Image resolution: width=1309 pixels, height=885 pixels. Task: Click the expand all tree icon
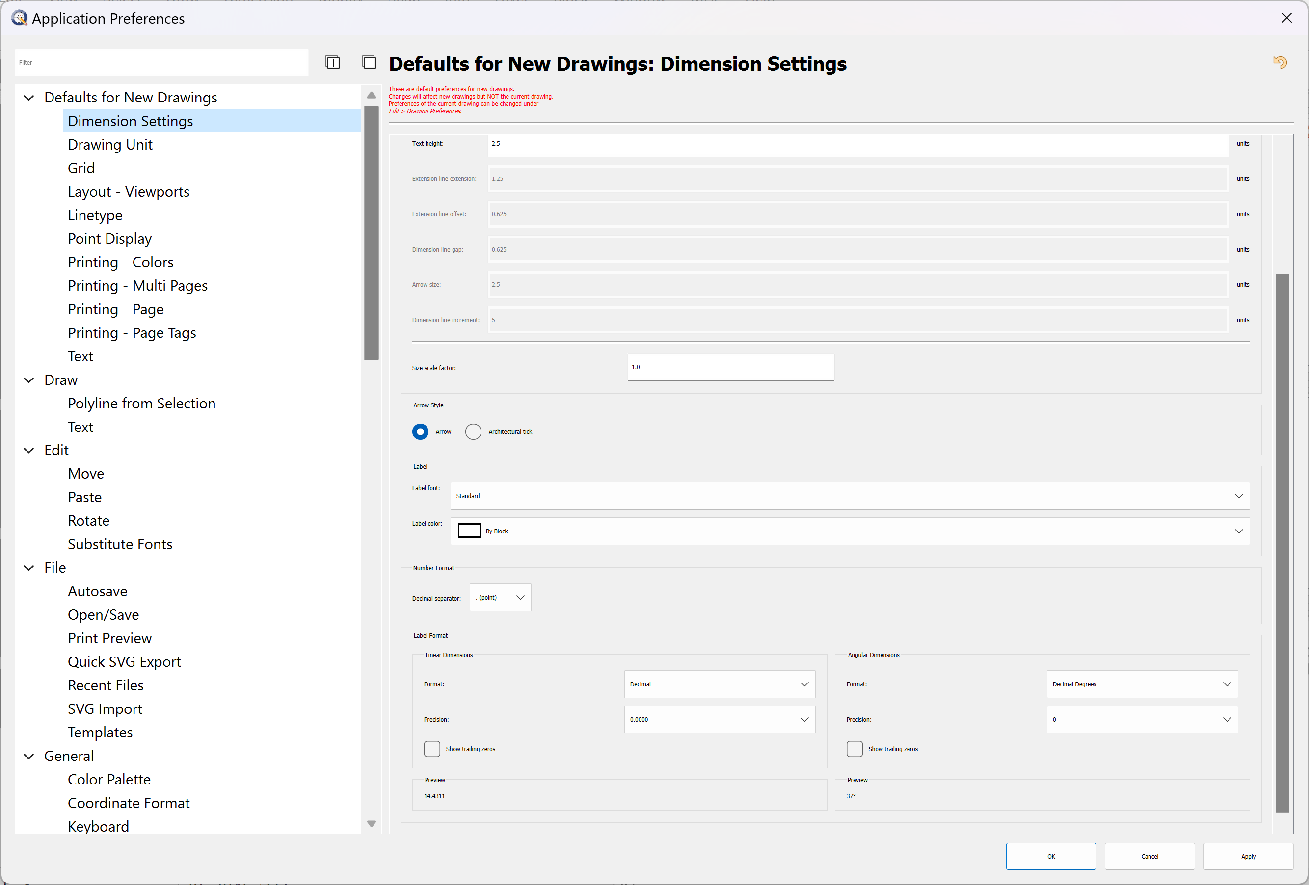(332, 62)
